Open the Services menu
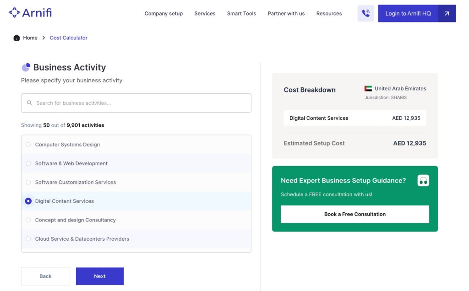 [204, 13]
